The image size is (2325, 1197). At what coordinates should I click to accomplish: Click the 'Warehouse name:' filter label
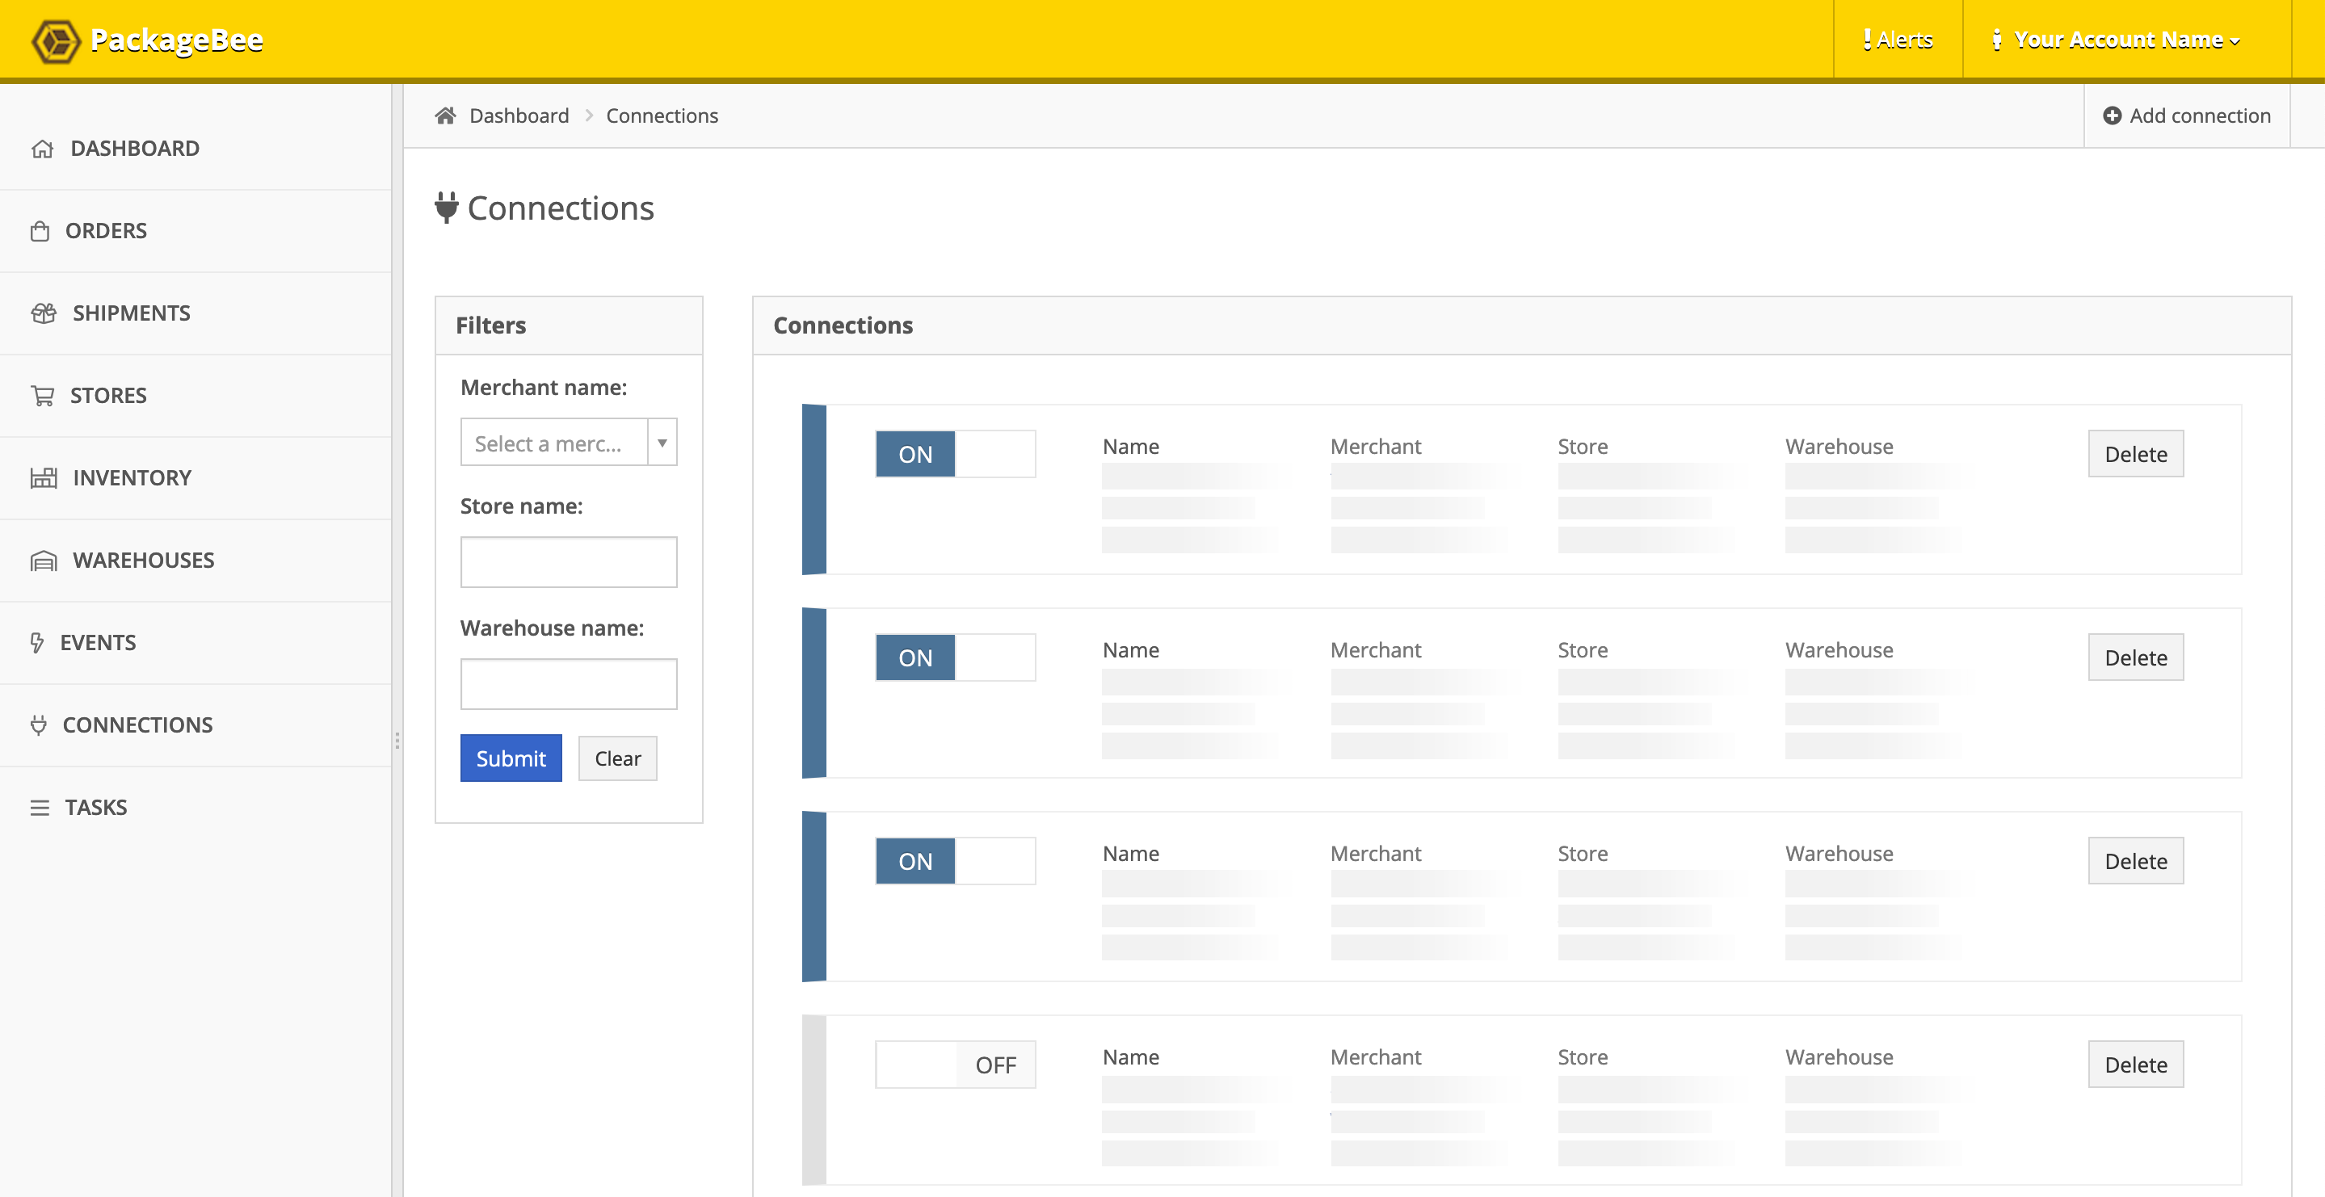point(553,628)
